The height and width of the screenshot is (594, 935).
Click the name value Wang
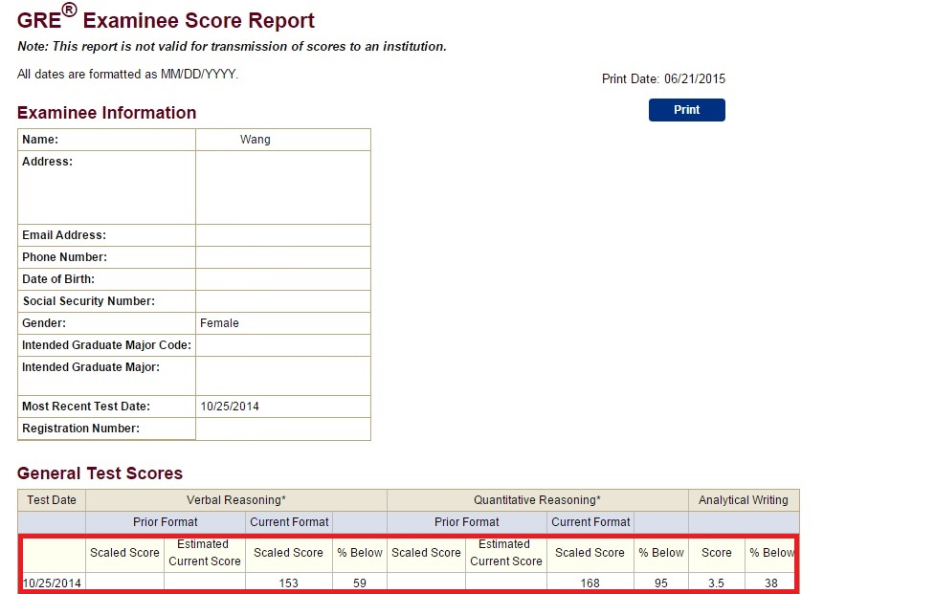256,140
